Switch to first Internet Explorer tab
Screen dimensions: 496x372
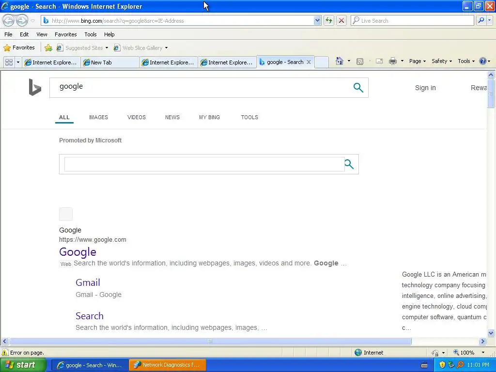51,62
